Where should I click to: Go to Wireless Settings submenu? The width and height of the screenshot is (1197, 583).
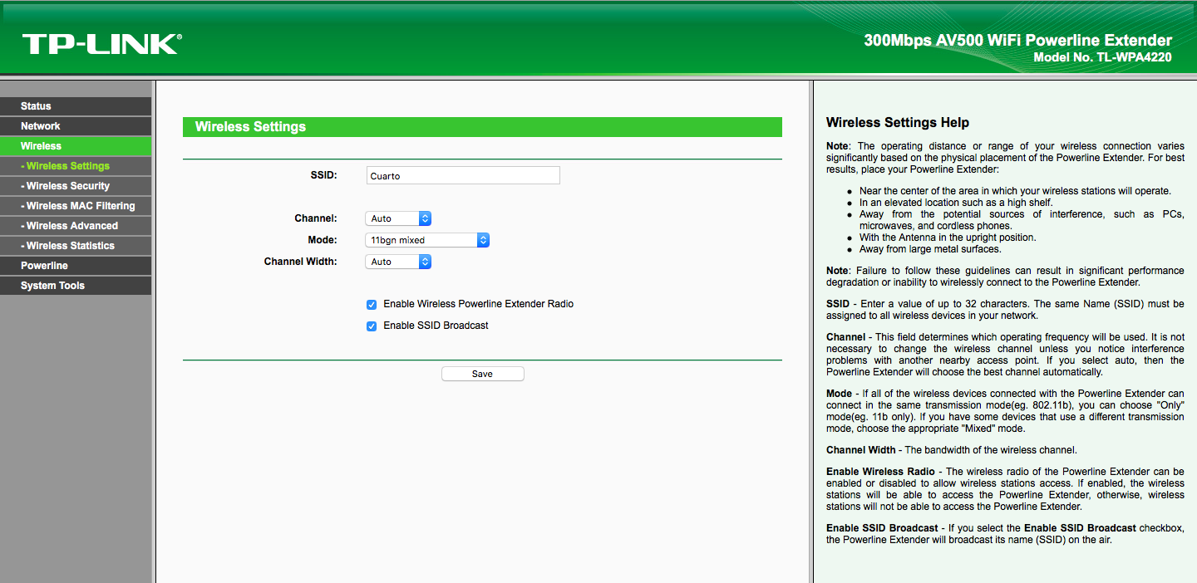76,166
